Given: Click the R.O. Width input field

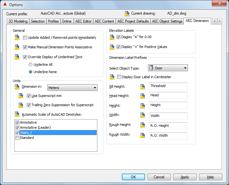Looking at the screenshot, I should (168, 136).
